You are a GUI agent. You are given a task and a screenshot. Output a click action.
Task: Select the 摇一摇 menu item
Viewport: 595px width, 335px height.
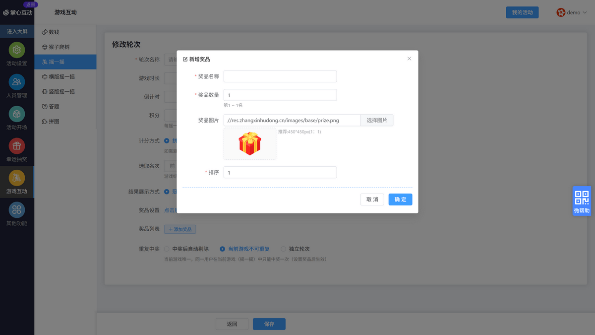tap(65, 62)
